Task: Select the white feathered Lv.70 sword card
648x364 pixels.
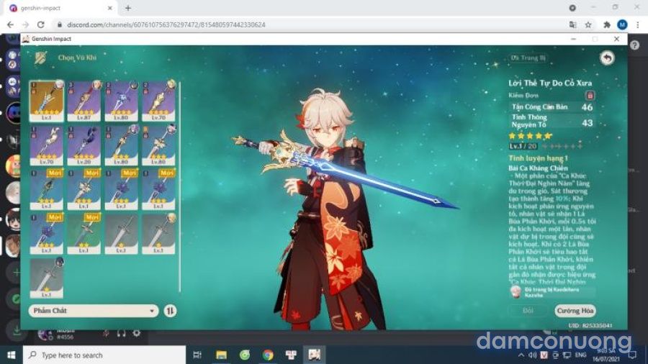Action: tap(47, 146)
